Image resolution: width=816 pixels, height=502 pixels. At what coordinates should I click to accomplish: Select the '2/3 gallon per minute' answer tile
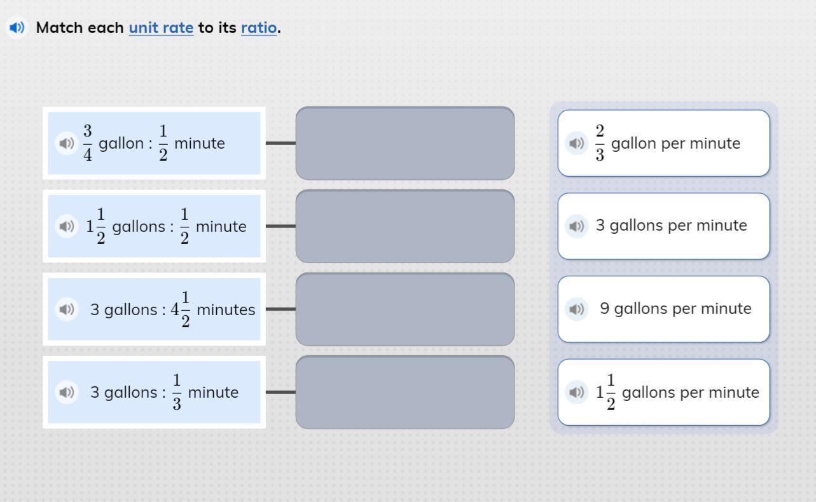tap(664, 143)
